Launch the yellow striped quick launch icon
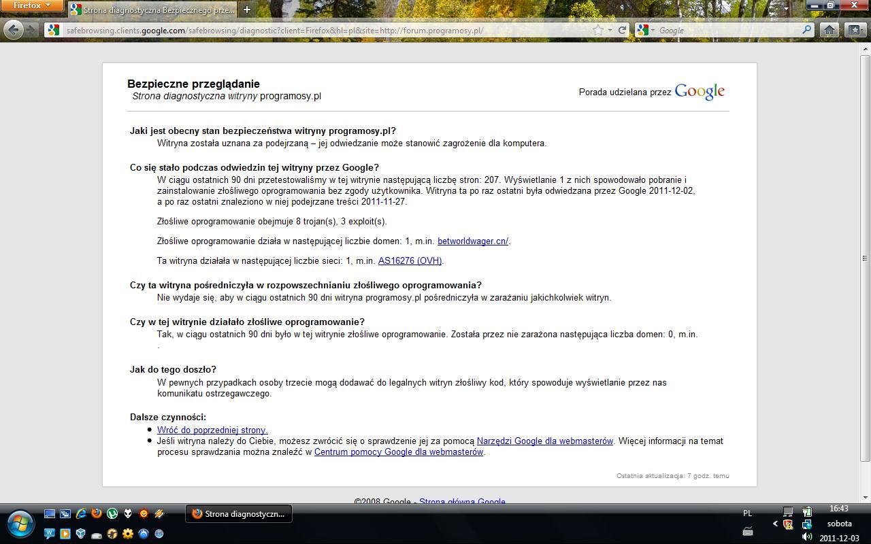 [159, 513]
